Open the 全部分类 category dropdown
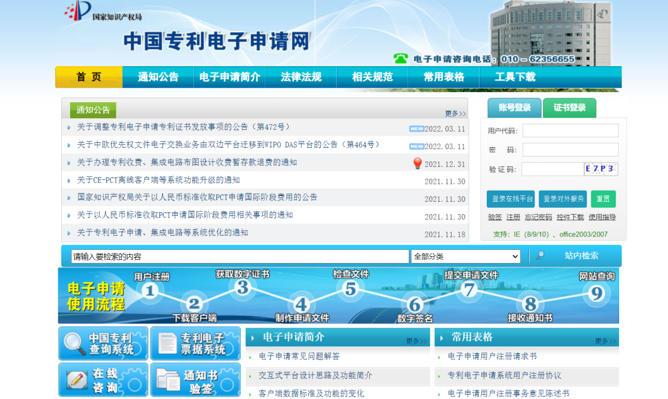668x399 pixels. click(x=465, y=256)
